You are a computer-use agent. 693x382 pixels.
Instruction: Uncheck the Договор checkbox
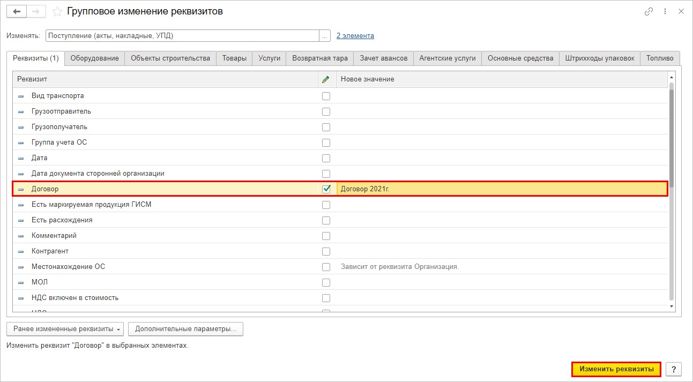click(326, 189)
